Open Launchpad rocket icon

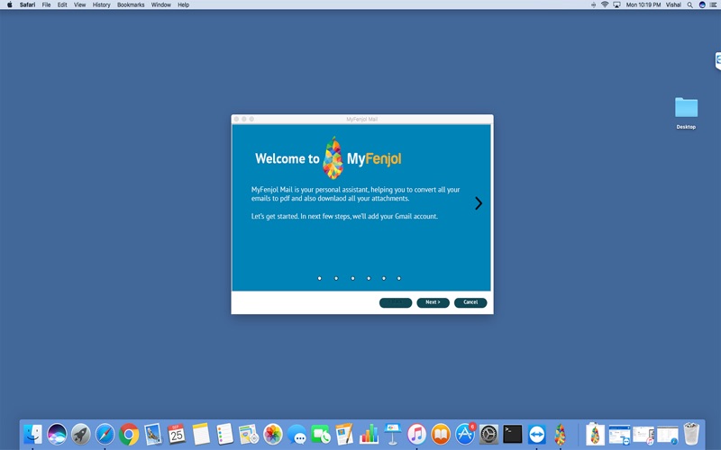tap(81, 434)
